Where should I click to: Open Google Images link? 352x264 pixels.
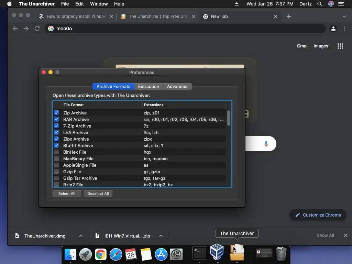[x=321, y=46]
